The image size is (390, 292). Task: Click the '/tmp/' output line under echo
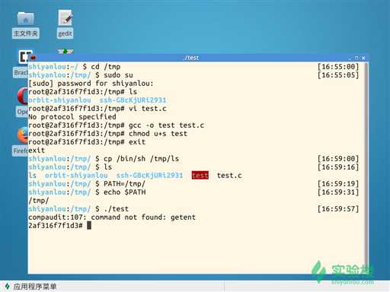[39, 201]
